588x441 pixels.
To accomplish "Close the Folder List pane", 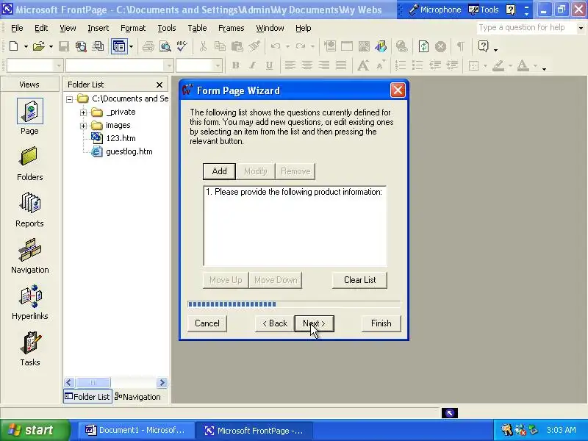I will point(159,85).
